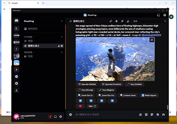Click xuhuang5454124 user avatar in panel

click(17, 117)
